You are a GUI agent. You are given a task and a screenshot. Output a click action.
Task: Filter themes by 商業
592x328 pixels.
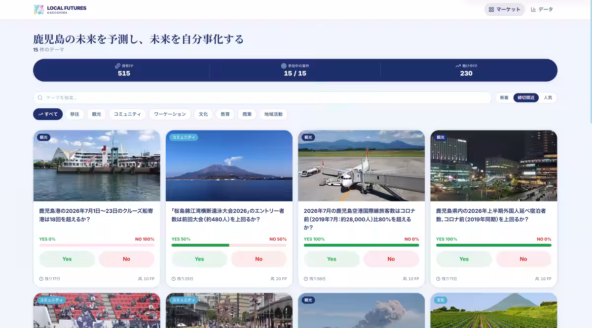click(247, 114)
